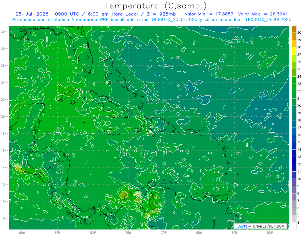The image size is (306, 236).
Task: Click the valid-until time "1800UTC_26JUL2025"
Action: coord(268,20)
